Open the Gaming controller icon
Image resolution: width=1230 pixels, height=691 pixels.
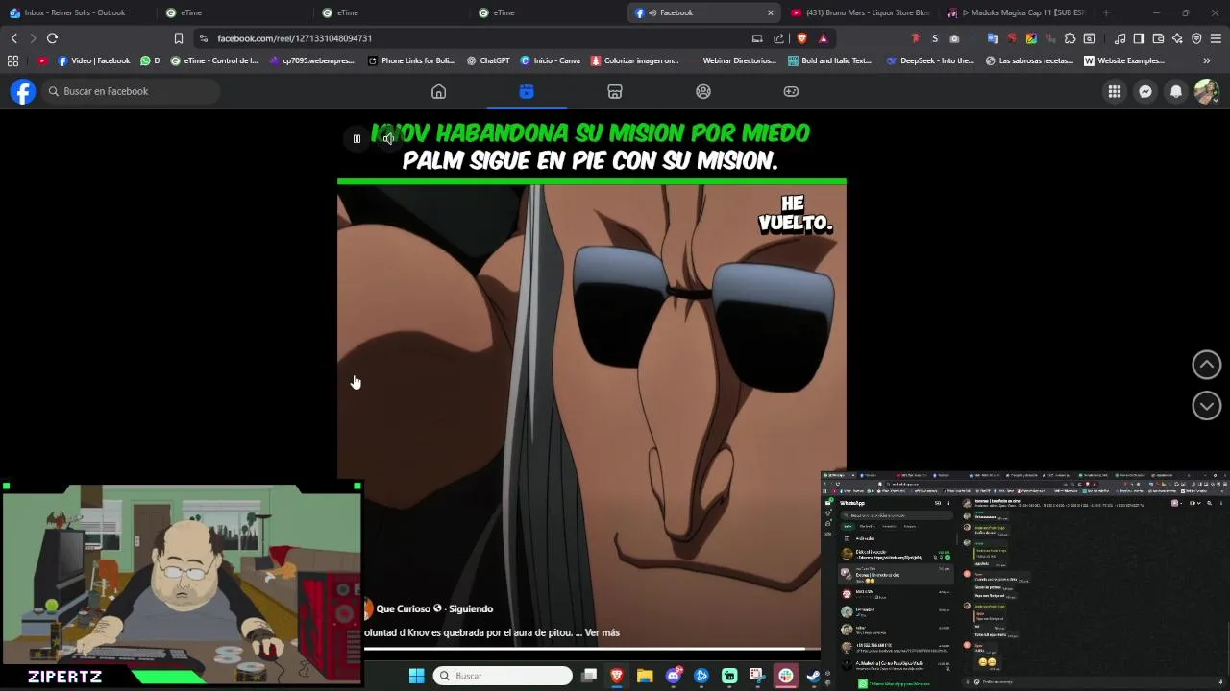[791, 91]
